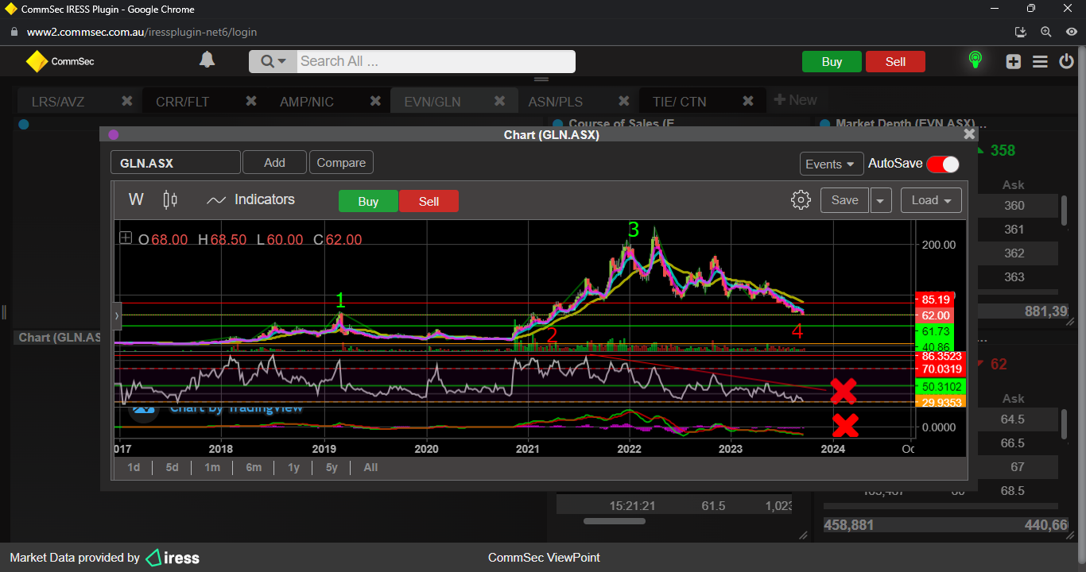Click the GLN.ASX symbol input field
The image size is (1086, 572).
[176, 163]
